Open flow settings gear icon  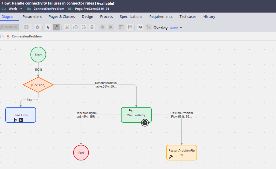coord(37,27)
